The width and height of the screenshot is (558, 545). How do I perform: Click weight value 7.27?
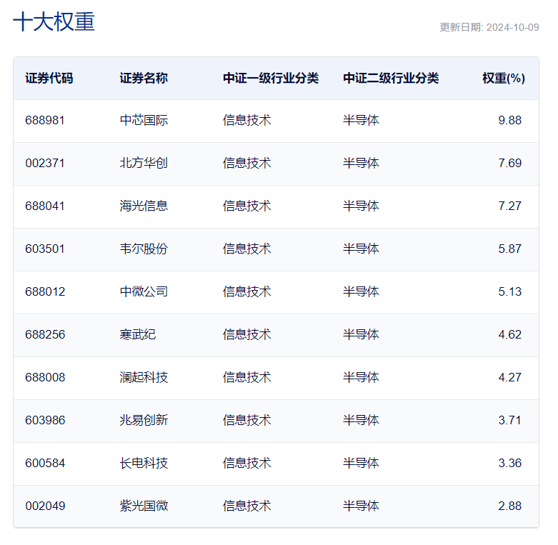pyautogui.click(x=509, y=206)
